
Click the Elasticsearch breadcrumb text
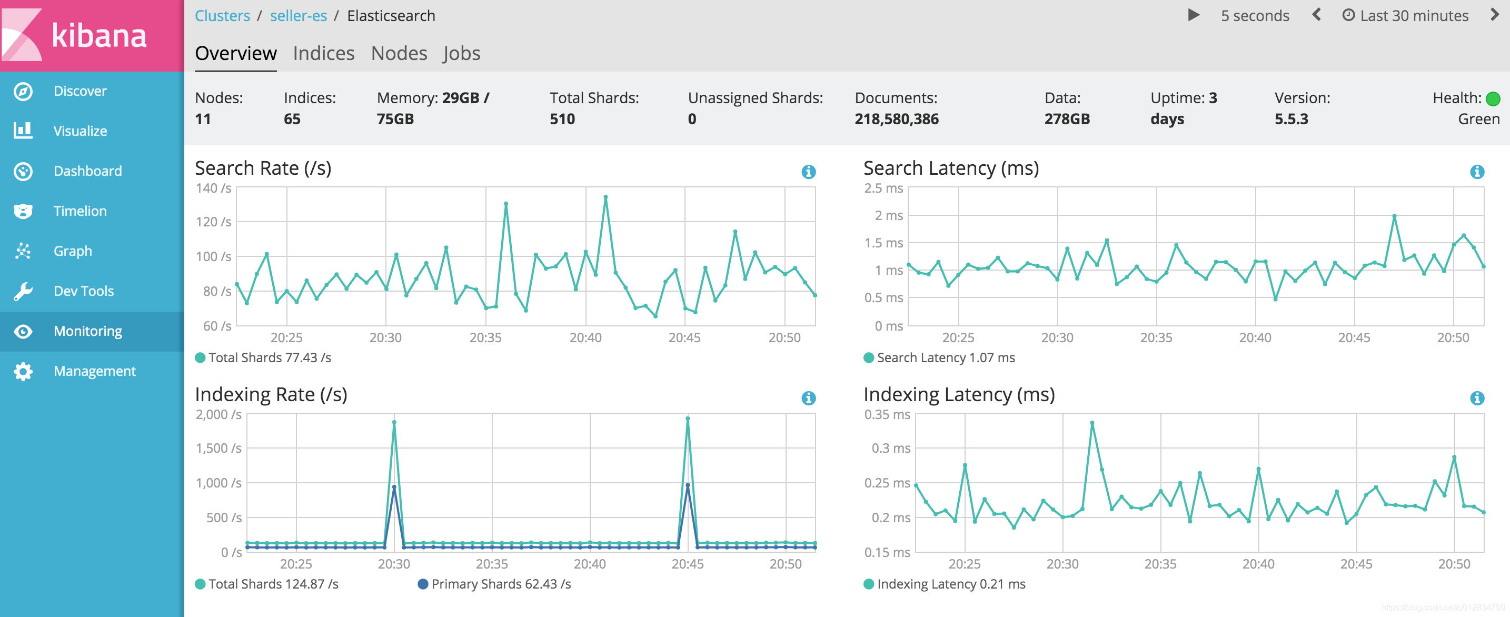[391, 16]
